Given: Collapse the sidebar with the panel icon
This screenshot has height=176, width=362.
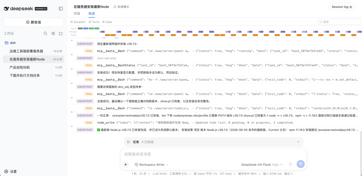Looking at the screenshot, I should [x=61, y=8].
